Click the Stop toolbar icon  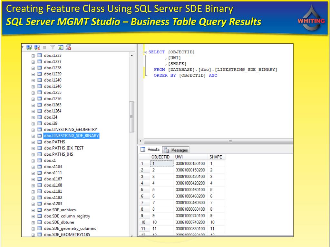click(x=44, y=48)
